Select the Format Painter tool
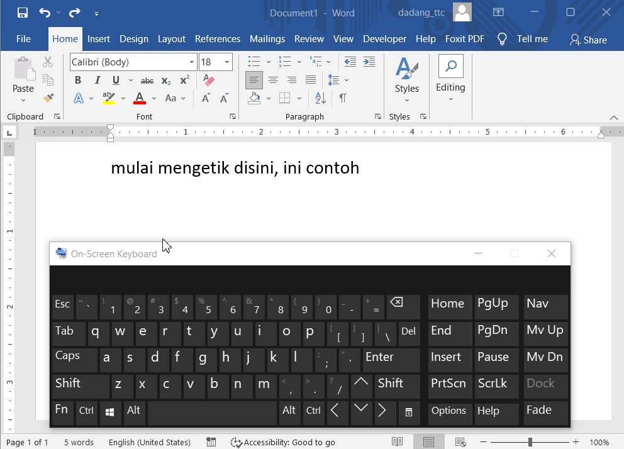Image resolution: width=624 pixels, height=449 pixels. click(x=48, y=98)
